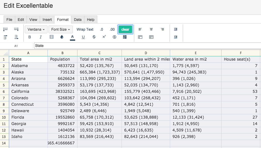Image resolution: width=261 pixels, height=148 pixels.
Task: Click the formula bar containing State
Action: tap(147, 46)
